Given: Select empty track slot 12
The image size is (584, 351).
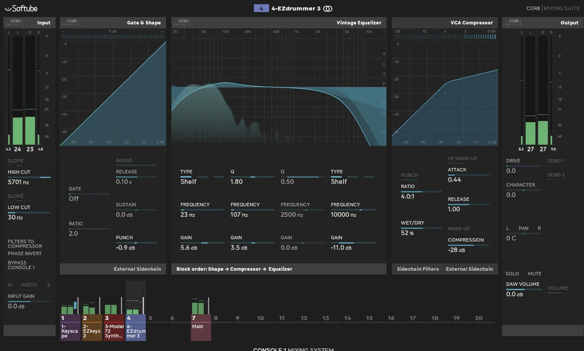Looking at the screenshot, I should (304, 318).
